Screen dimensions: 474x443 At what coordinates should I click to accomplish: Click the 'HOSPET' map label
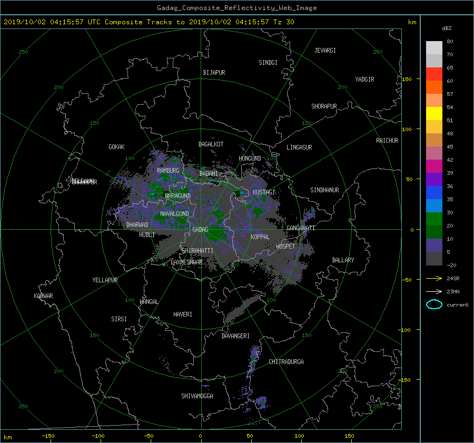(285, 247)
